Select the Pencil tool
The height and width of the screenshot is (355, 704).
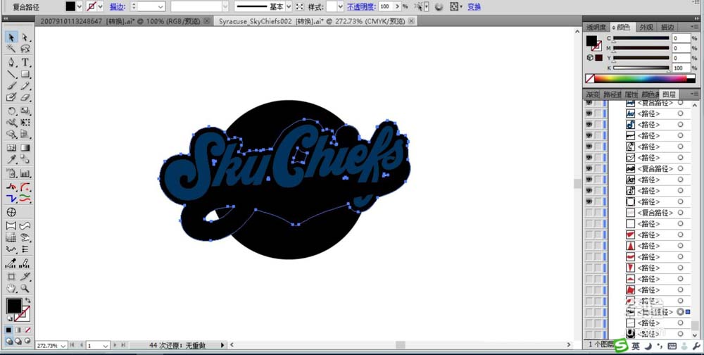click(25, 86)
